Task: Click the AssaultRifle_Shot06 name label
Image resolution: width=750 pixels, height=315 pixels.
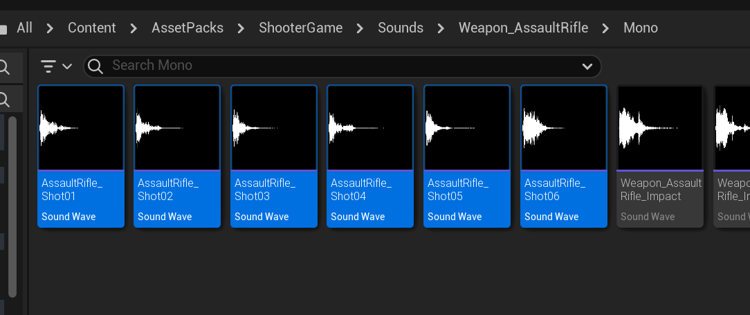Action: 555,190
